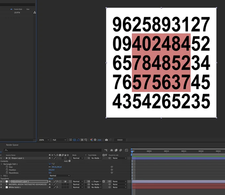Toggle adjustment layer switch on Adjustment Layer 1
Viewport: 225px width, 195px height.
(65, 181)
